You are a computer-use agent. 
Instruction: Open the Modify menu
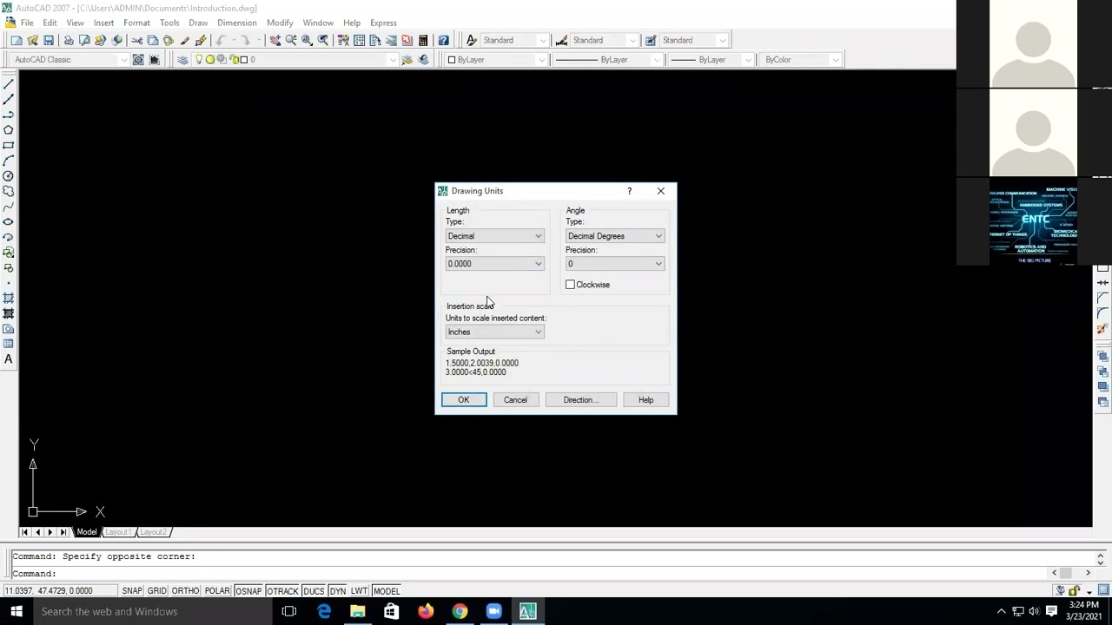click(279, 23)
